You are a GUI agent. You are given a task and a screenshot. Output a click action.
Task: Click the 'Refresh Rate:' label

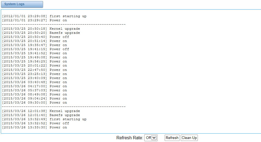[130, 138]
